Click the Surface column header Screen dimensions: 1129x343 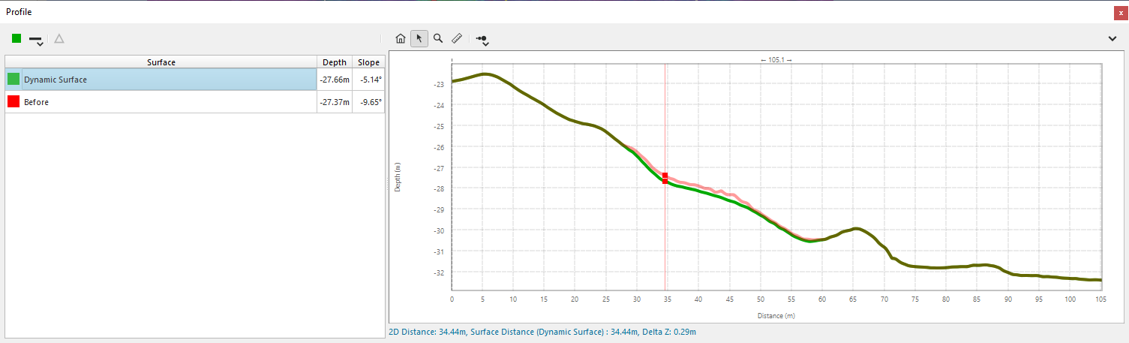tap(161, 62)
